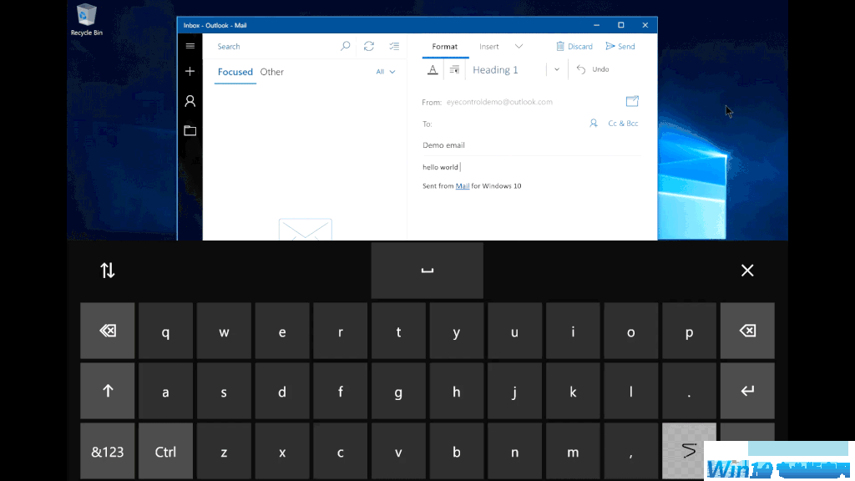The width and height of the screenshot is (855, 481).
Task: Open the accounts person icon in sidebar
Action: pos(190,101)
